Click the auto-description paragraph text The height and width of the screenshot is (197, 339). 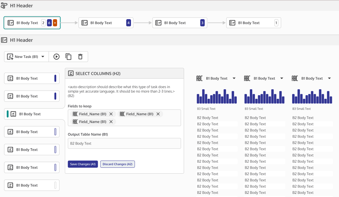[x=121, y=91]
